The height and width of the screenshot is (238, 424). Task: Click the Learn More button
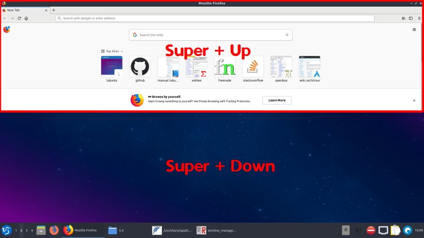pos(276,100)
